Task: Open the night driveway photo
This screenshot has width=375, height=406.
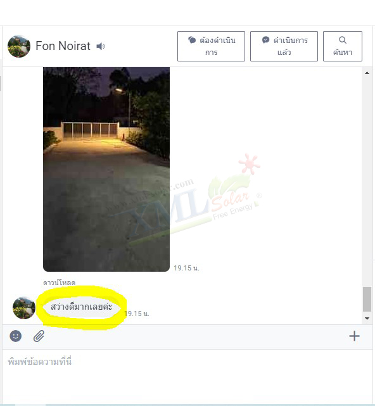Action: coord(106,169)
